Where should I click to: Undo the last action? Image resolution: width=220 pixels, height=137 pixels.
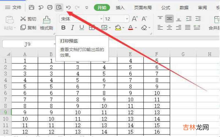tap(68, 7)
